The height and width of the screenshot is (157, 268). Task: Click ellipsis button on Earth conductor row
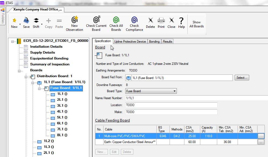261,142
